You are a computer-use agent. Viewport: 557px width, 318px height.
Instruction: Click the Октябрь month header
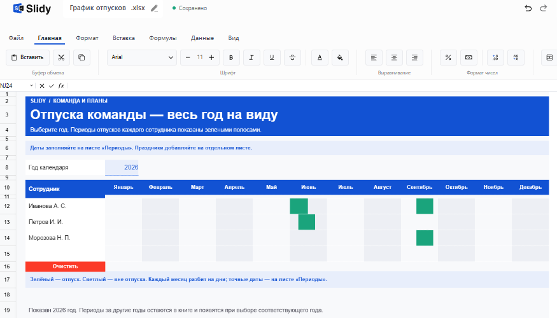456,187
